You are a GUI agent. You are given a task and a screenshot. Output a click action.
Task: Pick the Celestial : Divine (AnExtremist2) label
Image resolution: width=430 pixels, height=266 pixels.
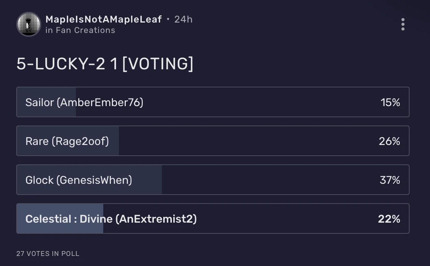click(x=111, y=219)
